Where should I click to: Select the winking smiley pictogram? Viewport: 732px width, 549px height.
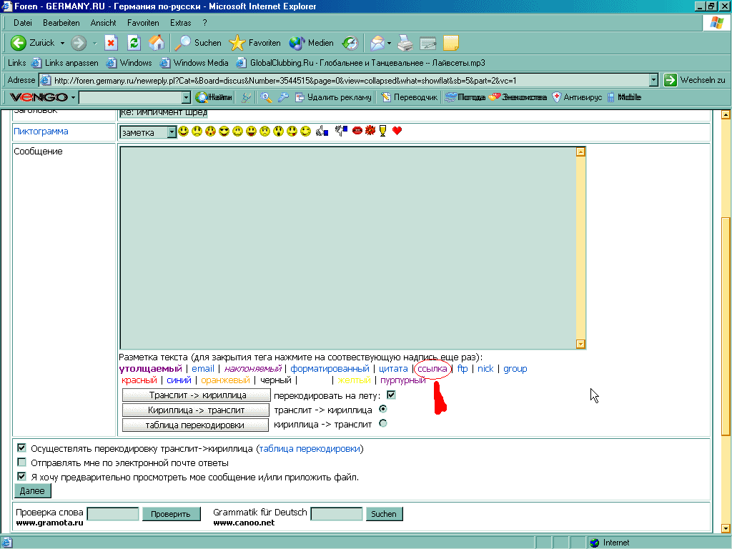coord(306,132)
